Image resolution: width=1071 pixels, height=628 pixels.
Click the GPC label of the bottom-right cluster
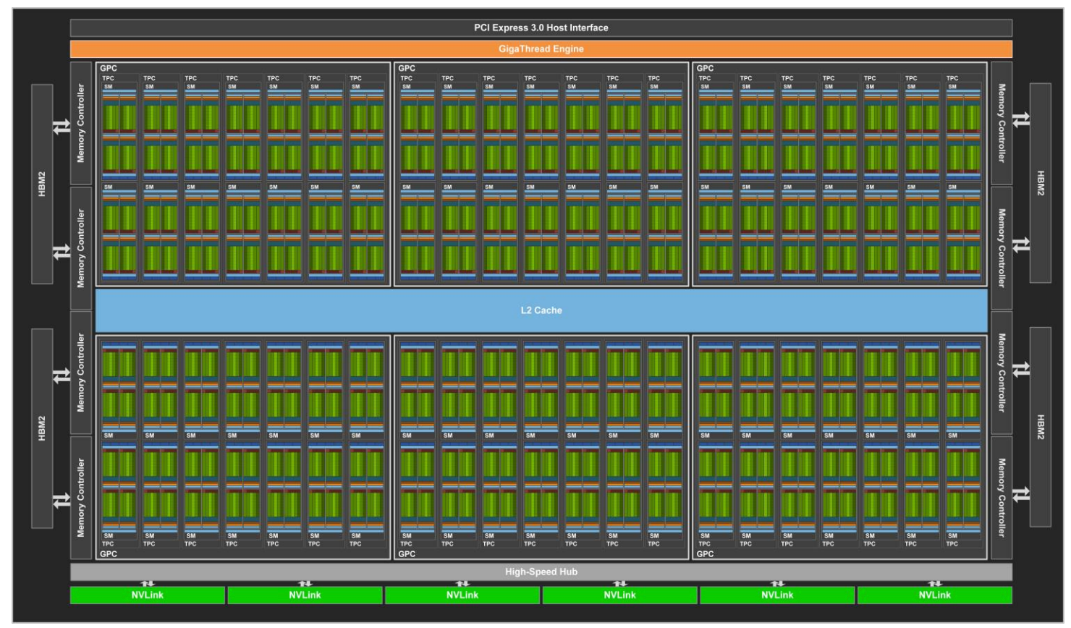(x=705, y=553)
